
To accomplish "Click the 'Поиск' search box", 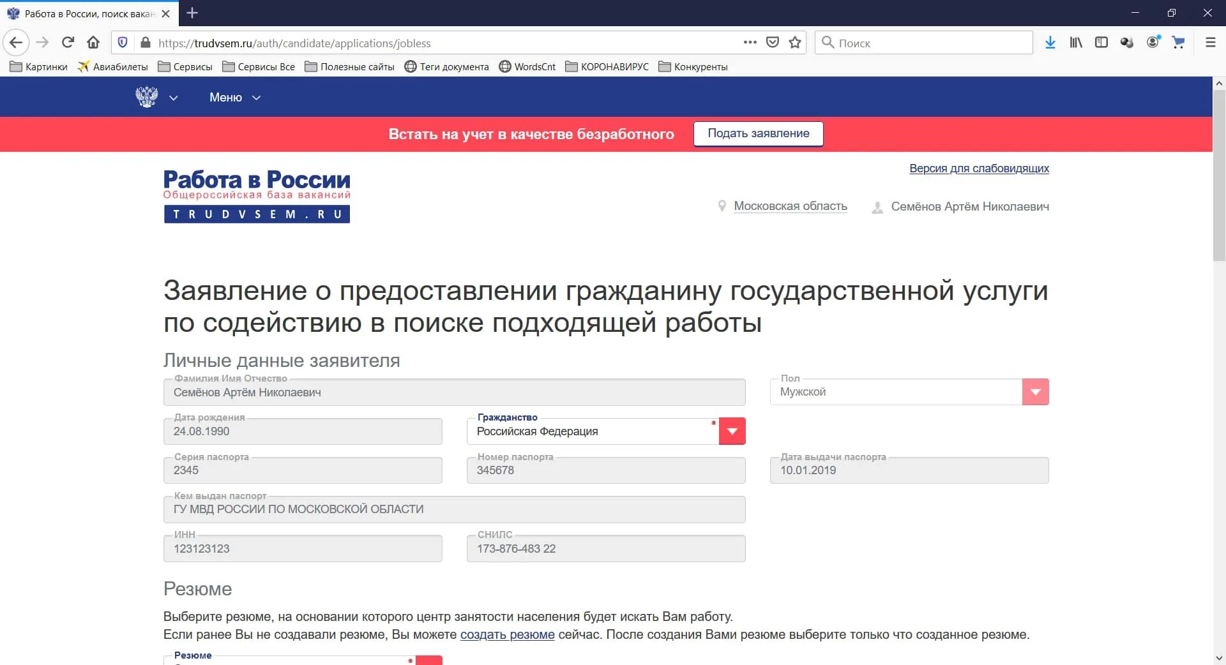I will click(924, 43).
